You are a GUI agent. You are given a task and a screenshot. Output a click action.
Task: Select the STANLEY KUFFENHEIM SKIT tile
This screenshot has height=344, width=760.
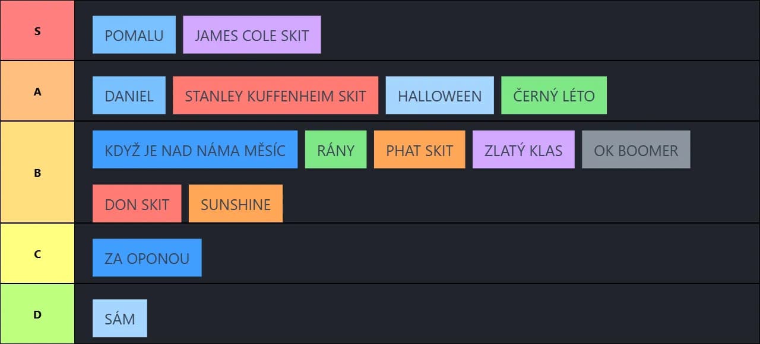tap(275, 95)
